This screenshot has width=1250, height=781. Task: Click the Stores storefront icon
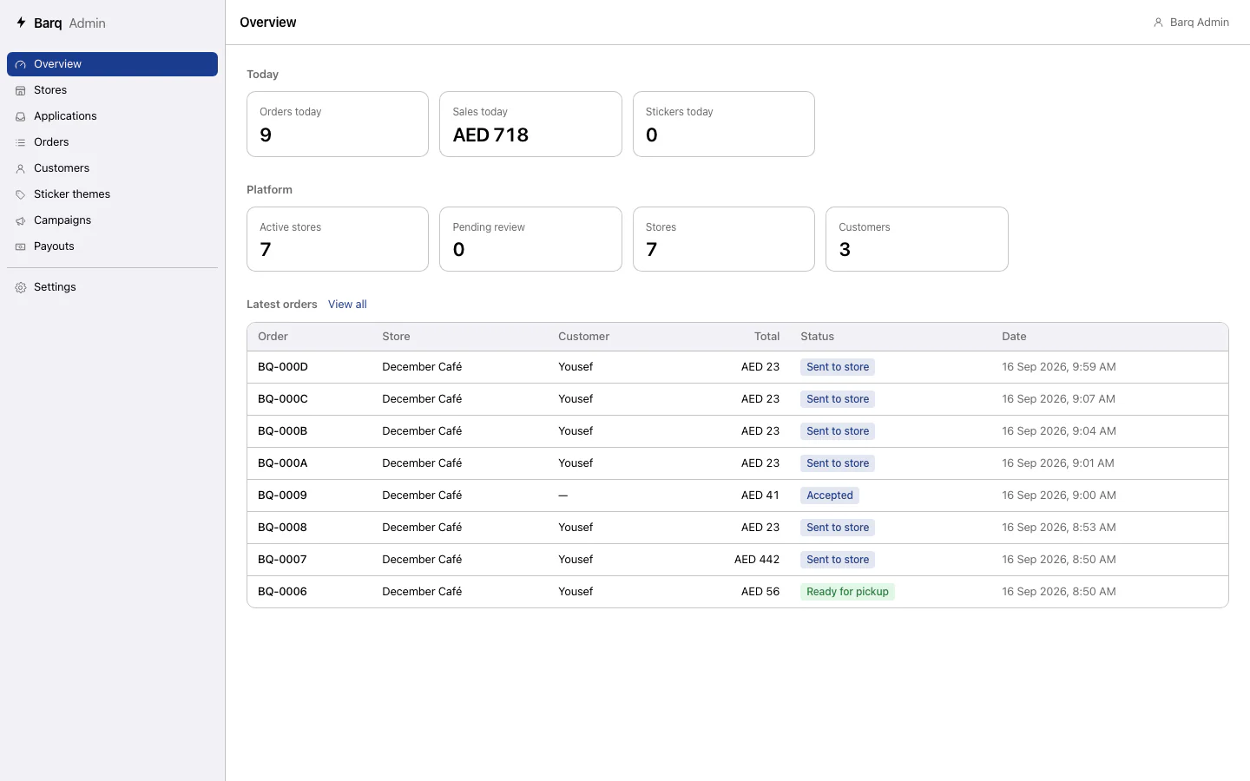click(x=21, y=90)
